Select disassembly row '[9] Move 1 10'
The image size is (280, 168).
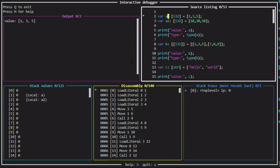tap(118, 132)
